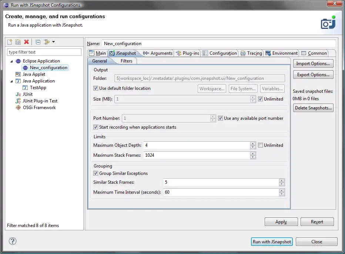Viewport: 345px width, 254px height.
Task: Decrease Maximum Stack Frames with down arrow
Action: coord(253,157)
